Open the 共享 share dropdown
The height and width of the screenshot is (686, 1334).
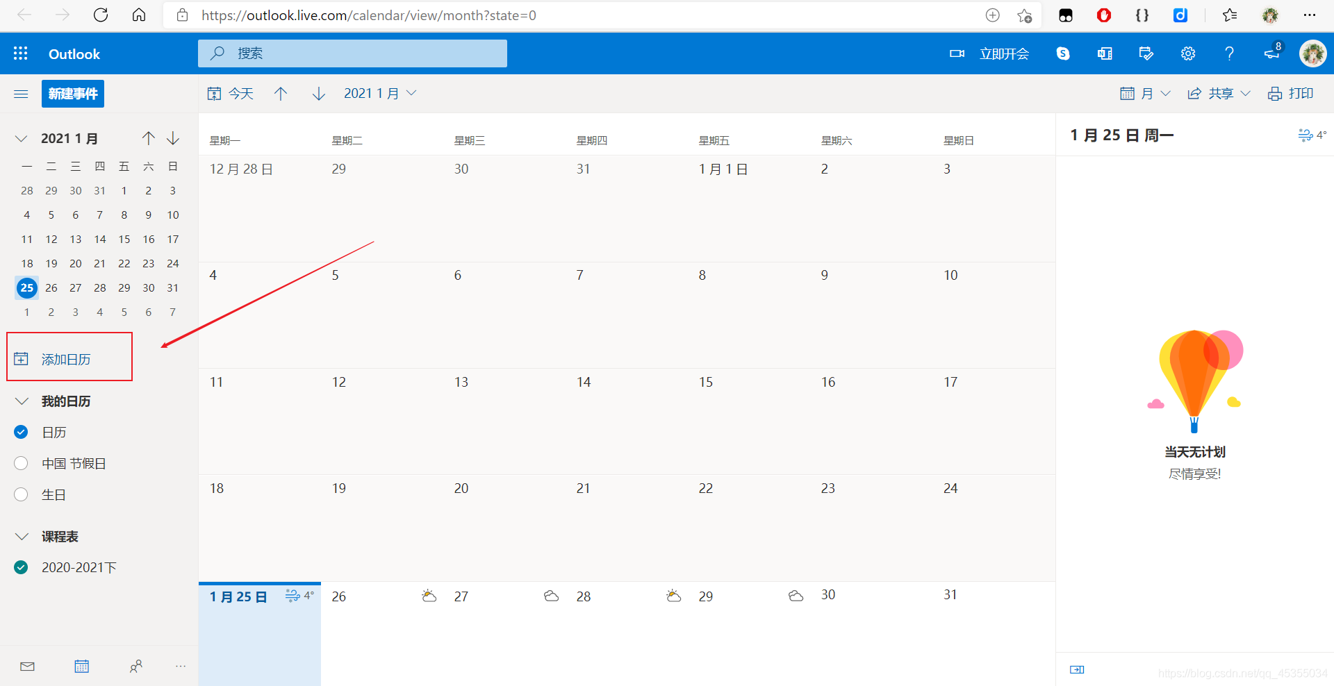click(x=1219, y=94)
